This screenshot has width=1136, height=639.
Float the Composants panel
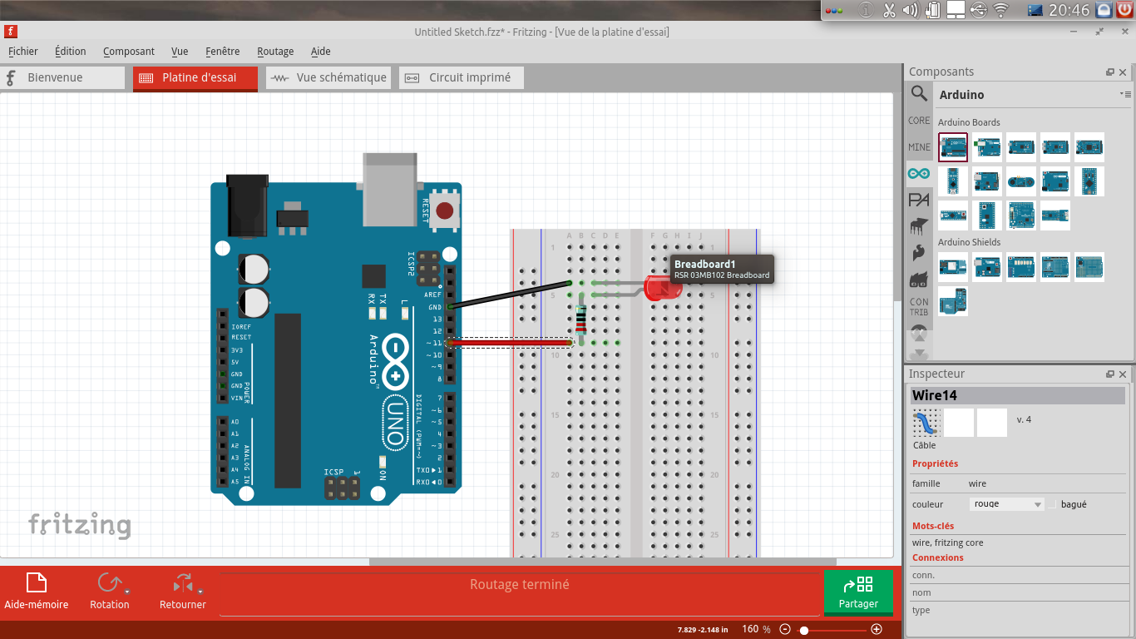(x=1109, y=72)
